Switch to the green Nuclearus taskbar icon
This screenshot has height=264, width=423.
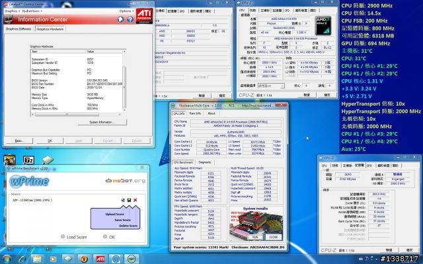[132, 259]
